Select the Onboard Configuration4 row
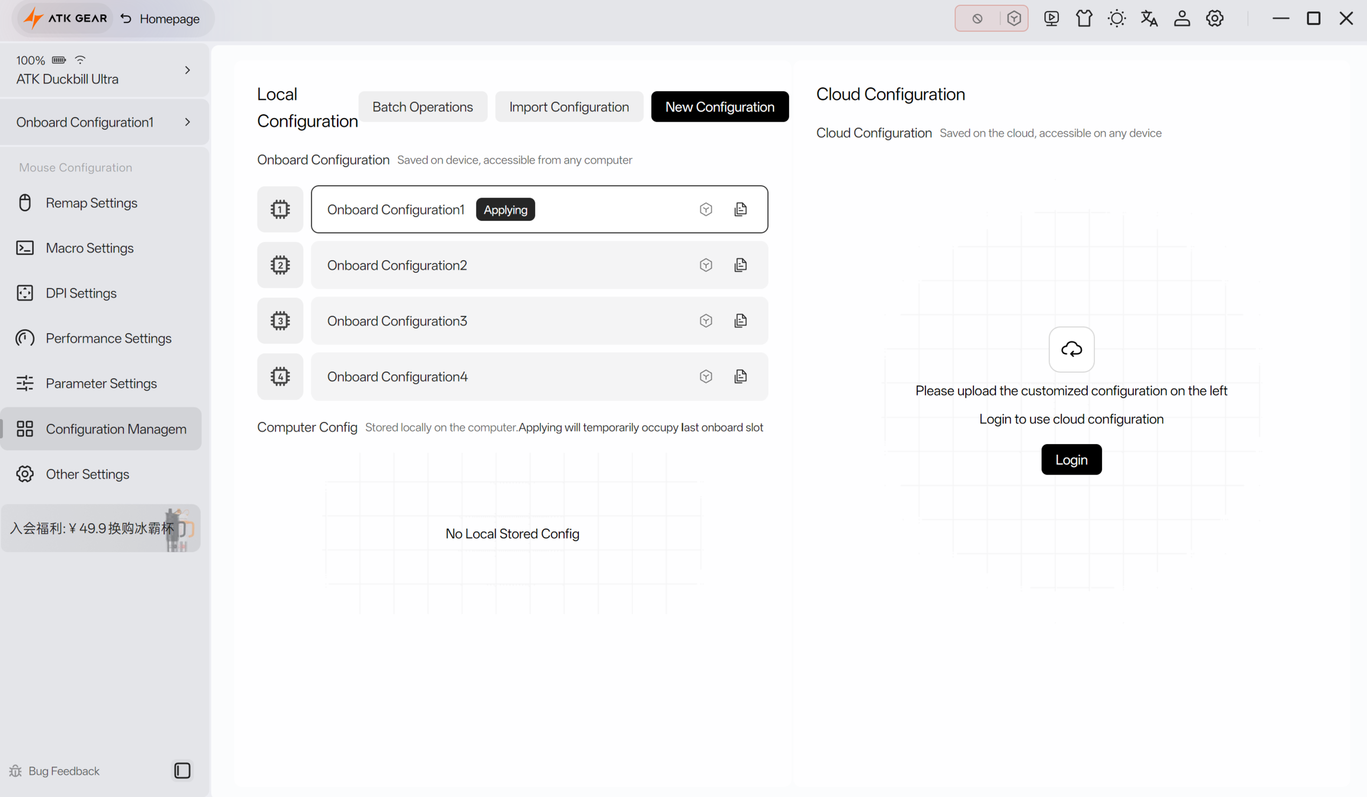The image size is (1367, 797). point(488,377)
